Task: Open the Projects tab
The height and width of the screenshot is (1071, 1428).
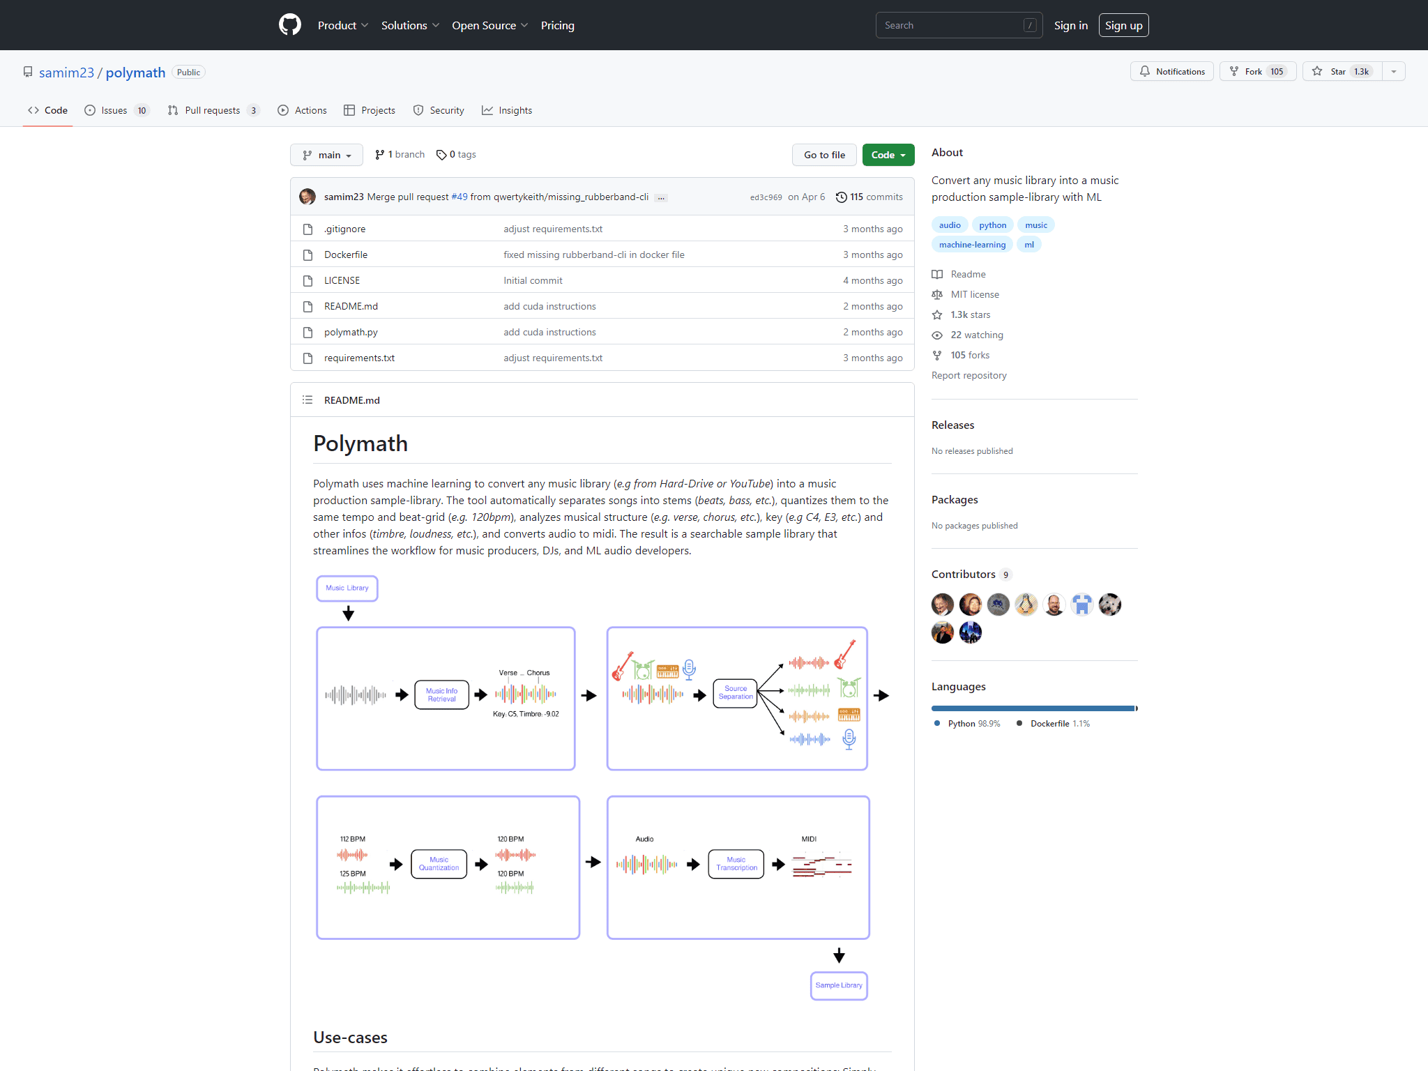Action: pos(370,110)
